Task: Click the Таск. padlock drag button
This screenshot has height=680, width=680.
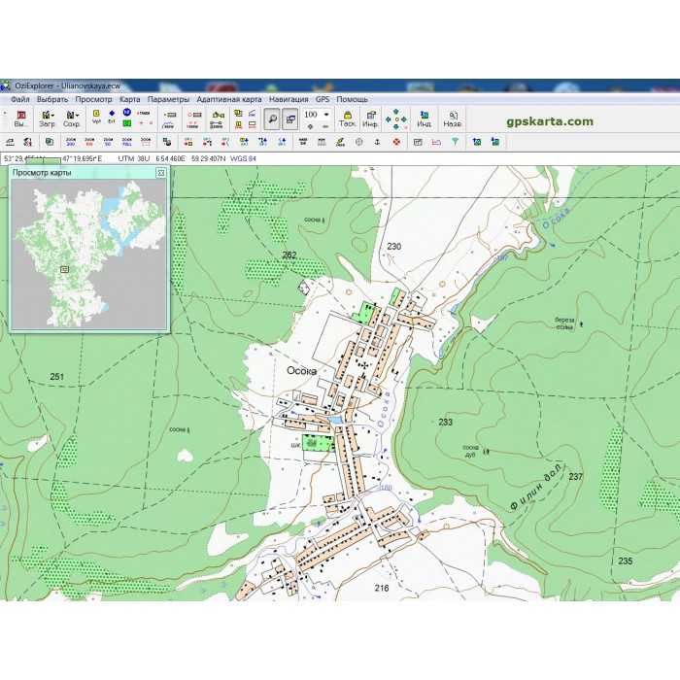Action: coord(347,119)
